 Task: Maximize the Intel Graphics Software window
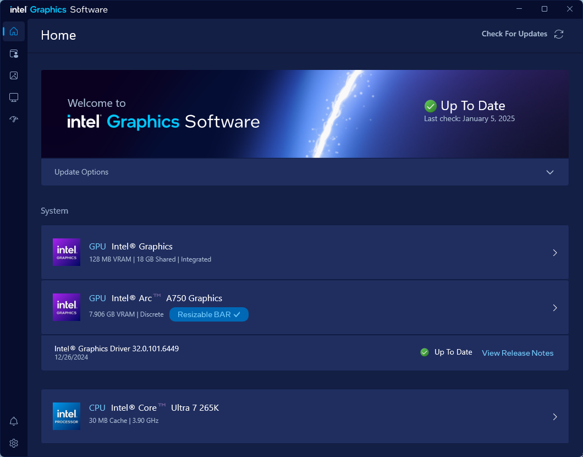[x=544, y=9]
